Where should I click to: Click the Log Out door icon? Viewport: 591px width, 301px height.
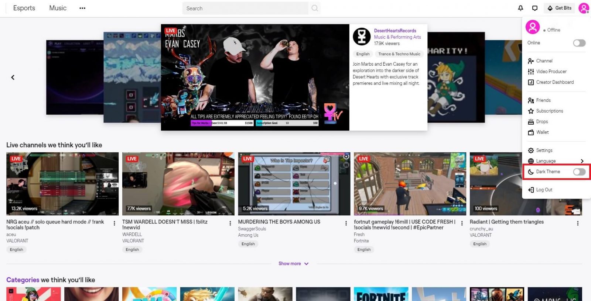pyautogui.click(x=531, y=190)
